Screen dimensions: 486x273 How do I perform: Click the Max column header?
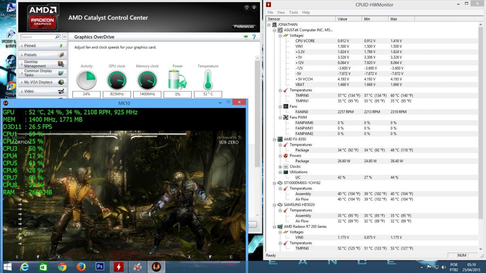pyautogui.click(x=401, y=19)
